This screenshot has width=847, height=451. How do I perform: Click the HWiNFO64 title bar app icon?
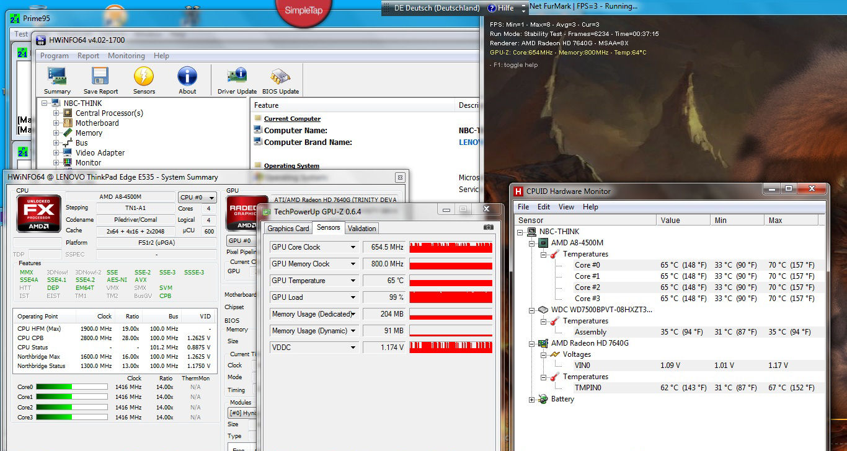pyautogui.click(x=40, y=40)
